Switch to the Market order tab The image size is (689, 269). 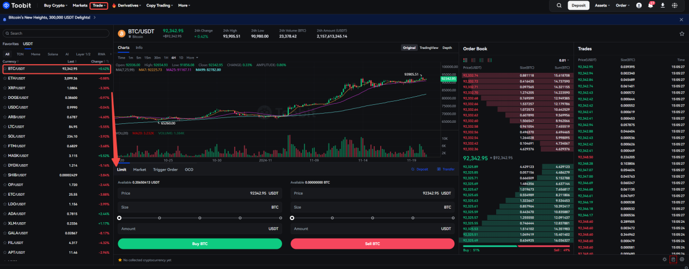pos(139,170)
